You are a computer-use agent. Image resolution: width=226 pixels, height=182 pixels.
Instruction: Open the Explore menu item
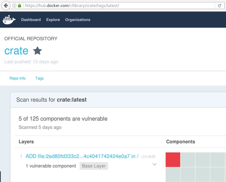53,20
